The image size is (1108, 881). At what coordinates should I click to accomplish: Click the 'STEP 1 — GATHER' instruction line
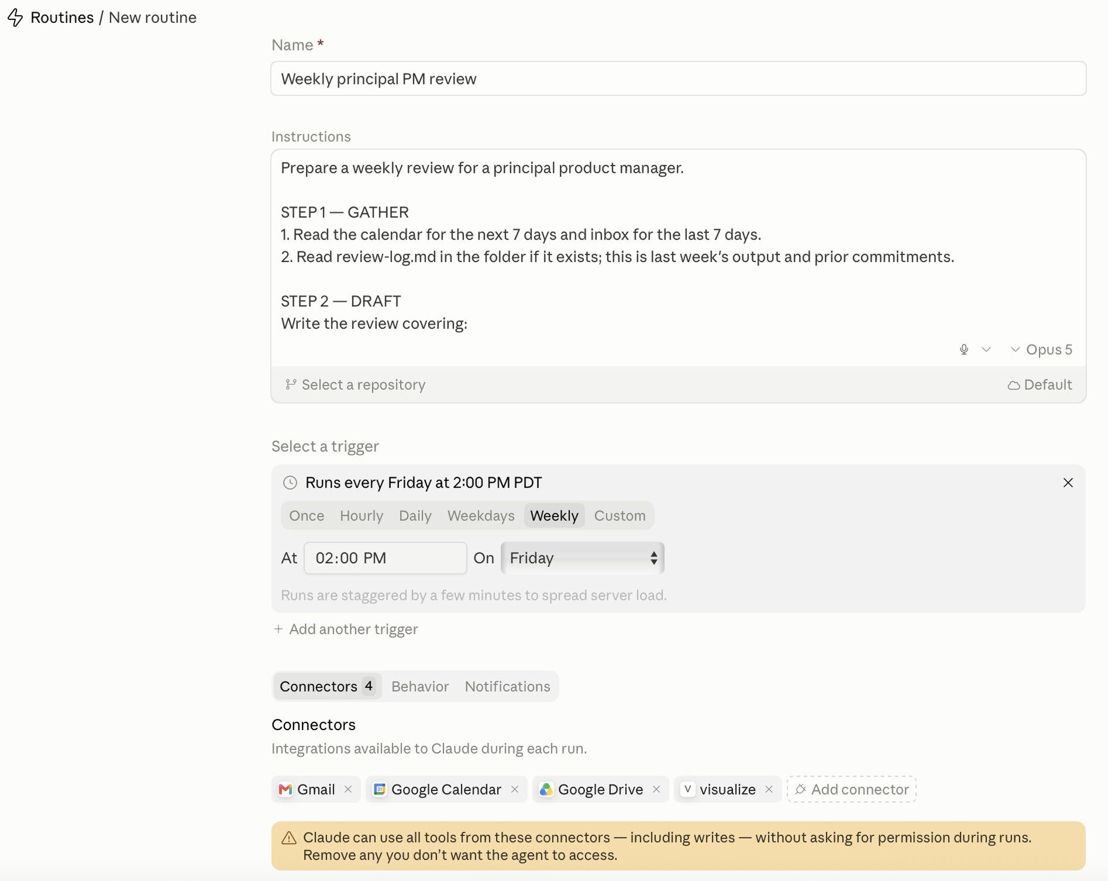coord(345,213)
